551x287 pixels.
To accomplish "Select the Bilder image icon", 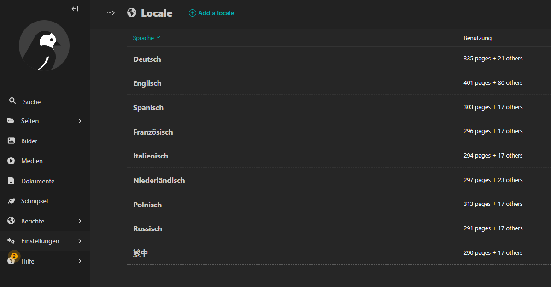I will (11, 141).
